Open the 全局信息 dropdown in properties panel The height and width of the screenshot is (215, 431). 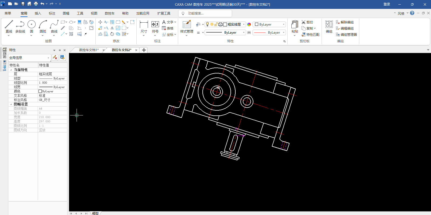point(48,58)
